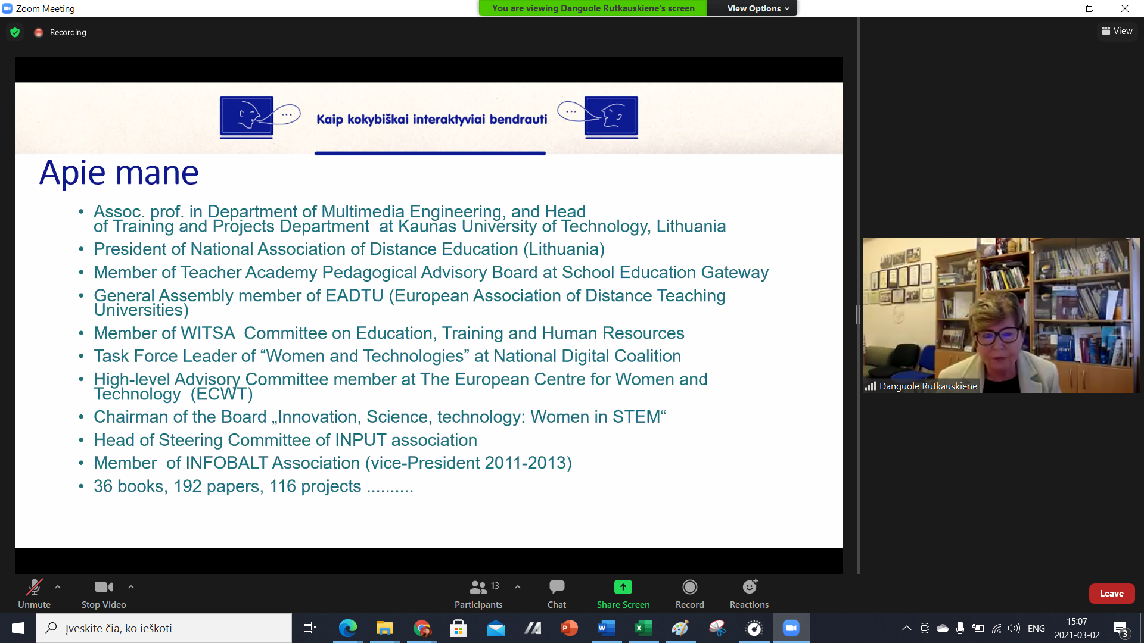1144x643 pixels.
Task: Open battery status in tray
Action: click(x=978, y=628)
